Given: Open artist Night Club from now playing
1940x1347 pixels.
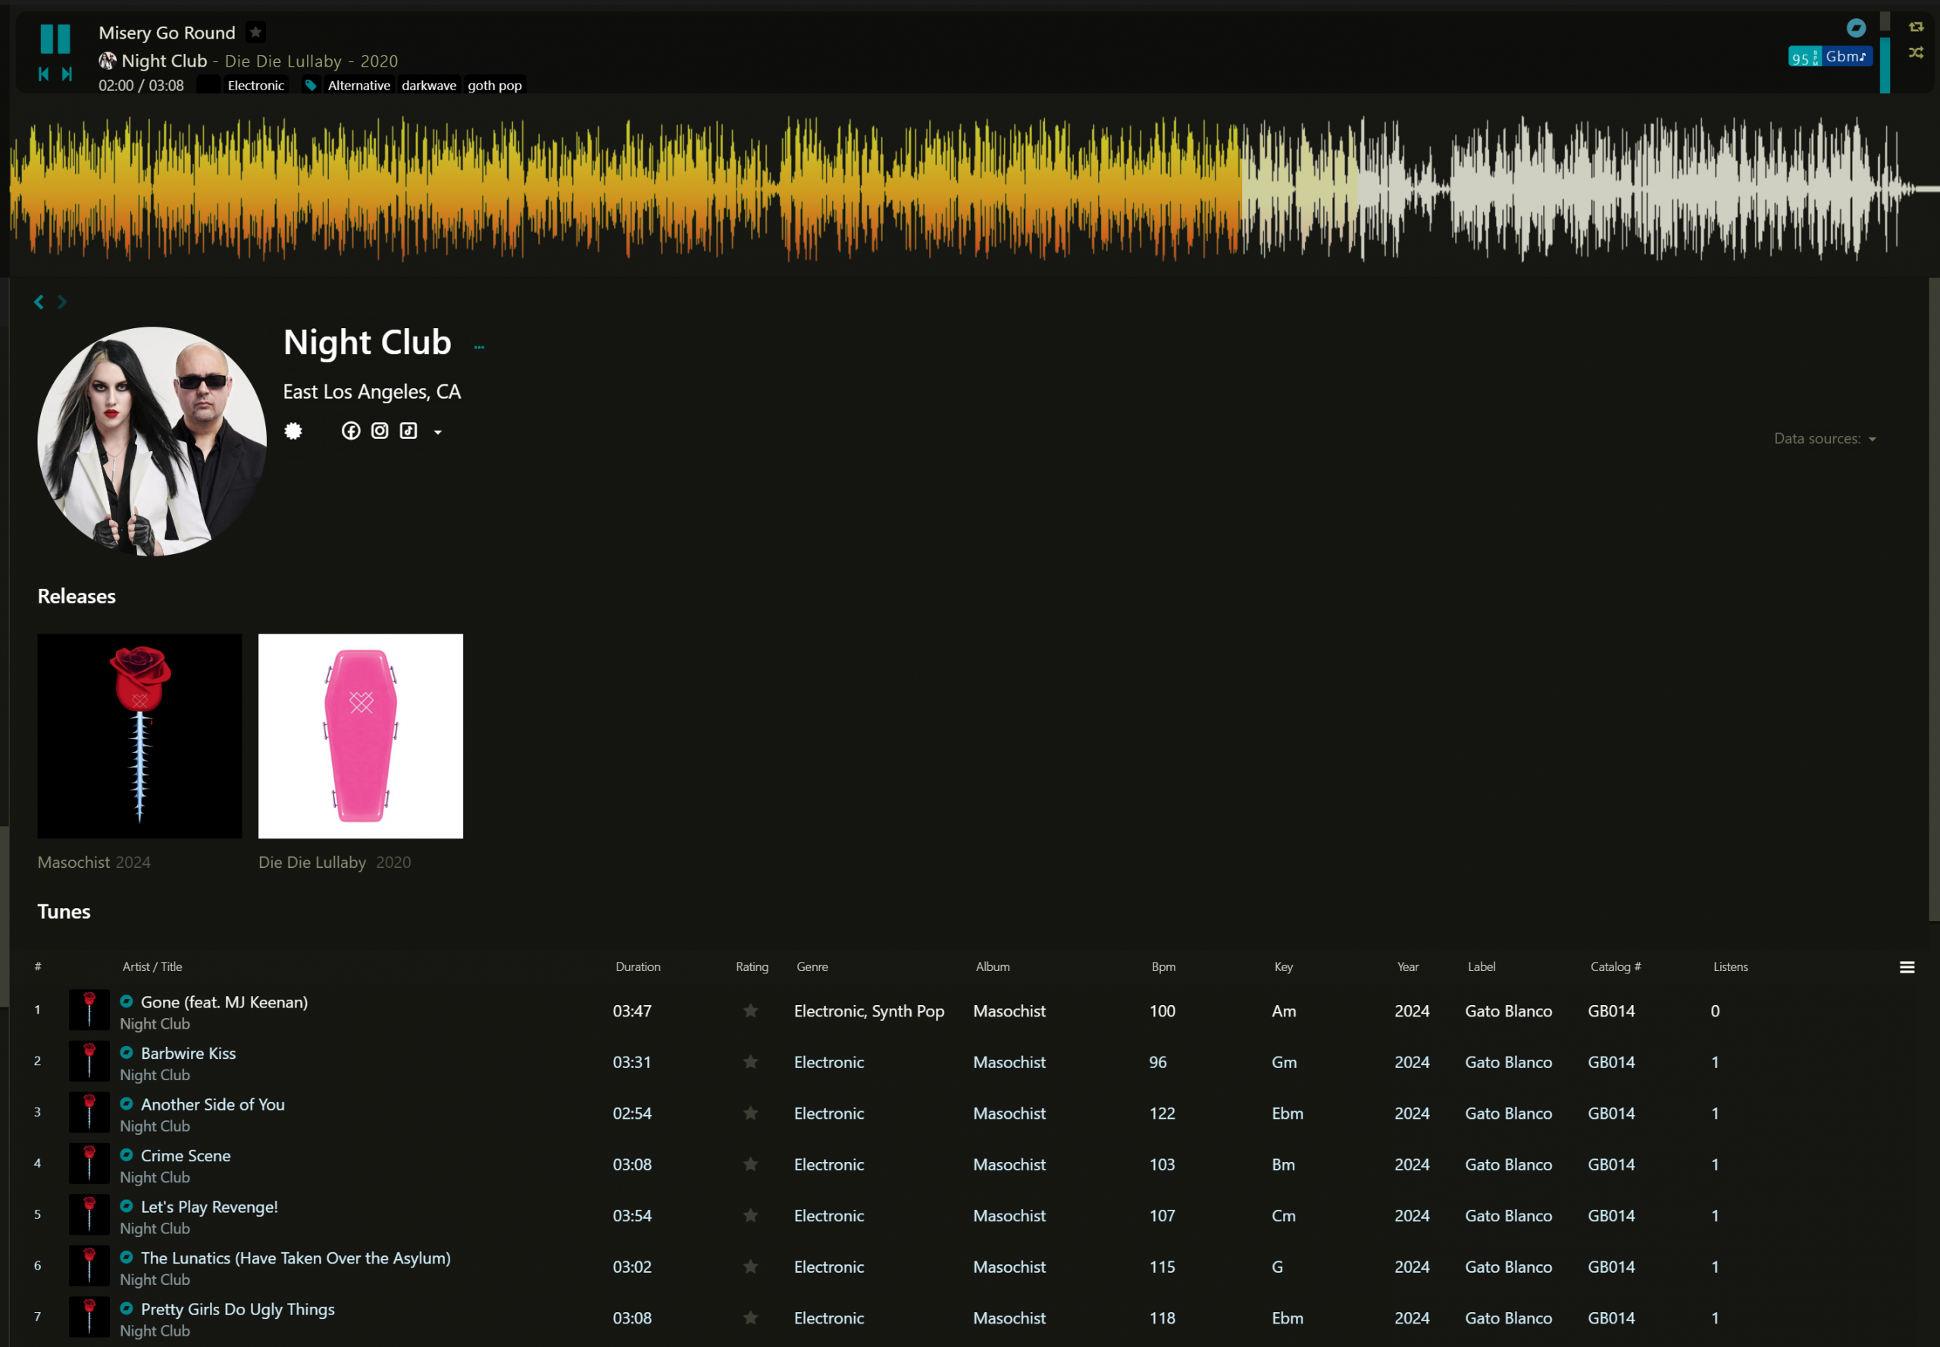Looking at the screenshot, I should point(164,61).
